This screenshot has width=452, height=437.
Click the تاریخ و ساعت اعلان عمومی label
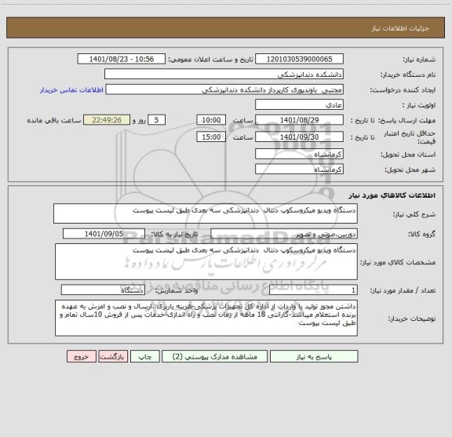coord(211,60)
